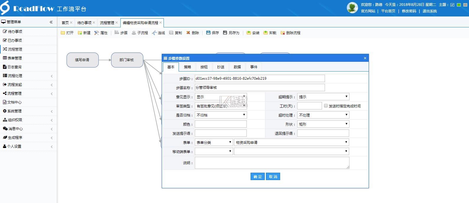Select the 连线 connection line tool

(154, 33)
